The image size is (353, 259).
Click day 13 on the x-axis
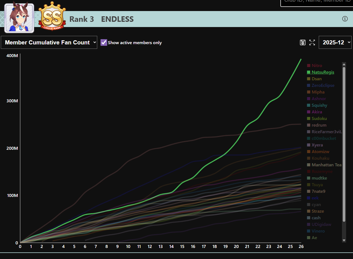point(160,246)
